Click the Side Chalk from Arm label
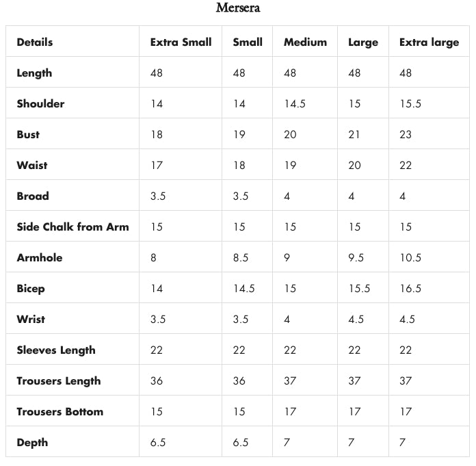Viewport: 476px width, 466px height. click(72, 226)
